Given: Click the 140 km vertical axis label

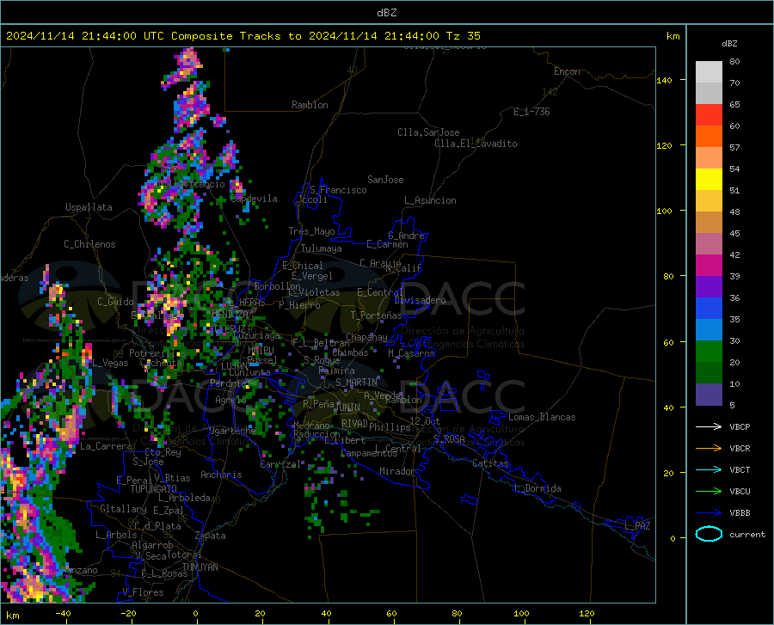Looking at the screenshot, I should coord(664,80).
